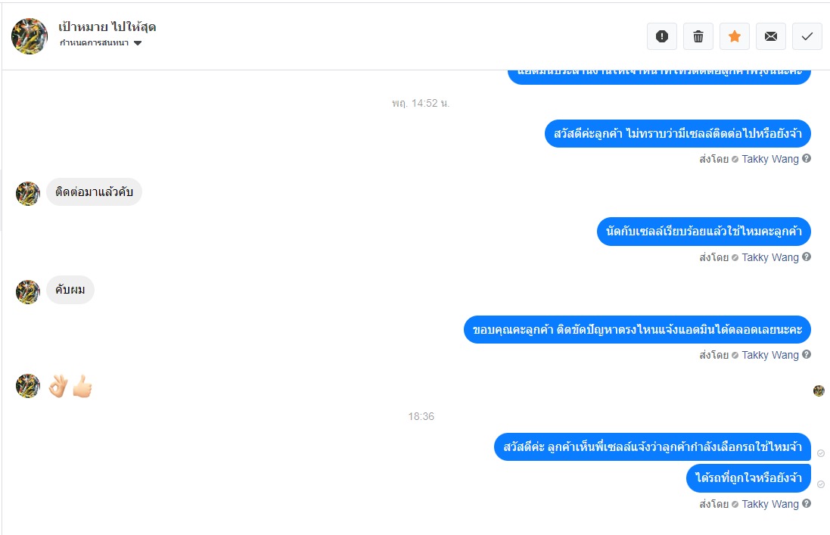The height and width of the screenshot is (535, 830).
Task: Select the blue message ได้รถที่ถูกใจหรือยังจ้า
Action: 748,477
